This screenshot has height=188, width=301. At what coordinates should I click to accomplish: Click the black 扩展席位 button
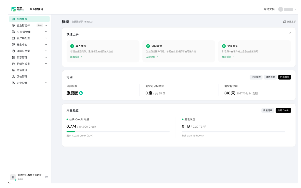pos(285,77)
